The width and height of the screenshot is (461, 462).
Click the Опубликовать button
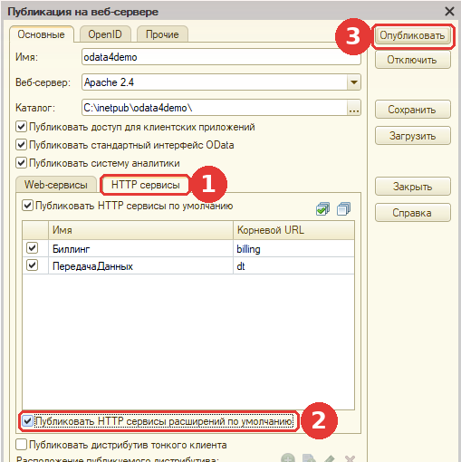coord(412,35)
